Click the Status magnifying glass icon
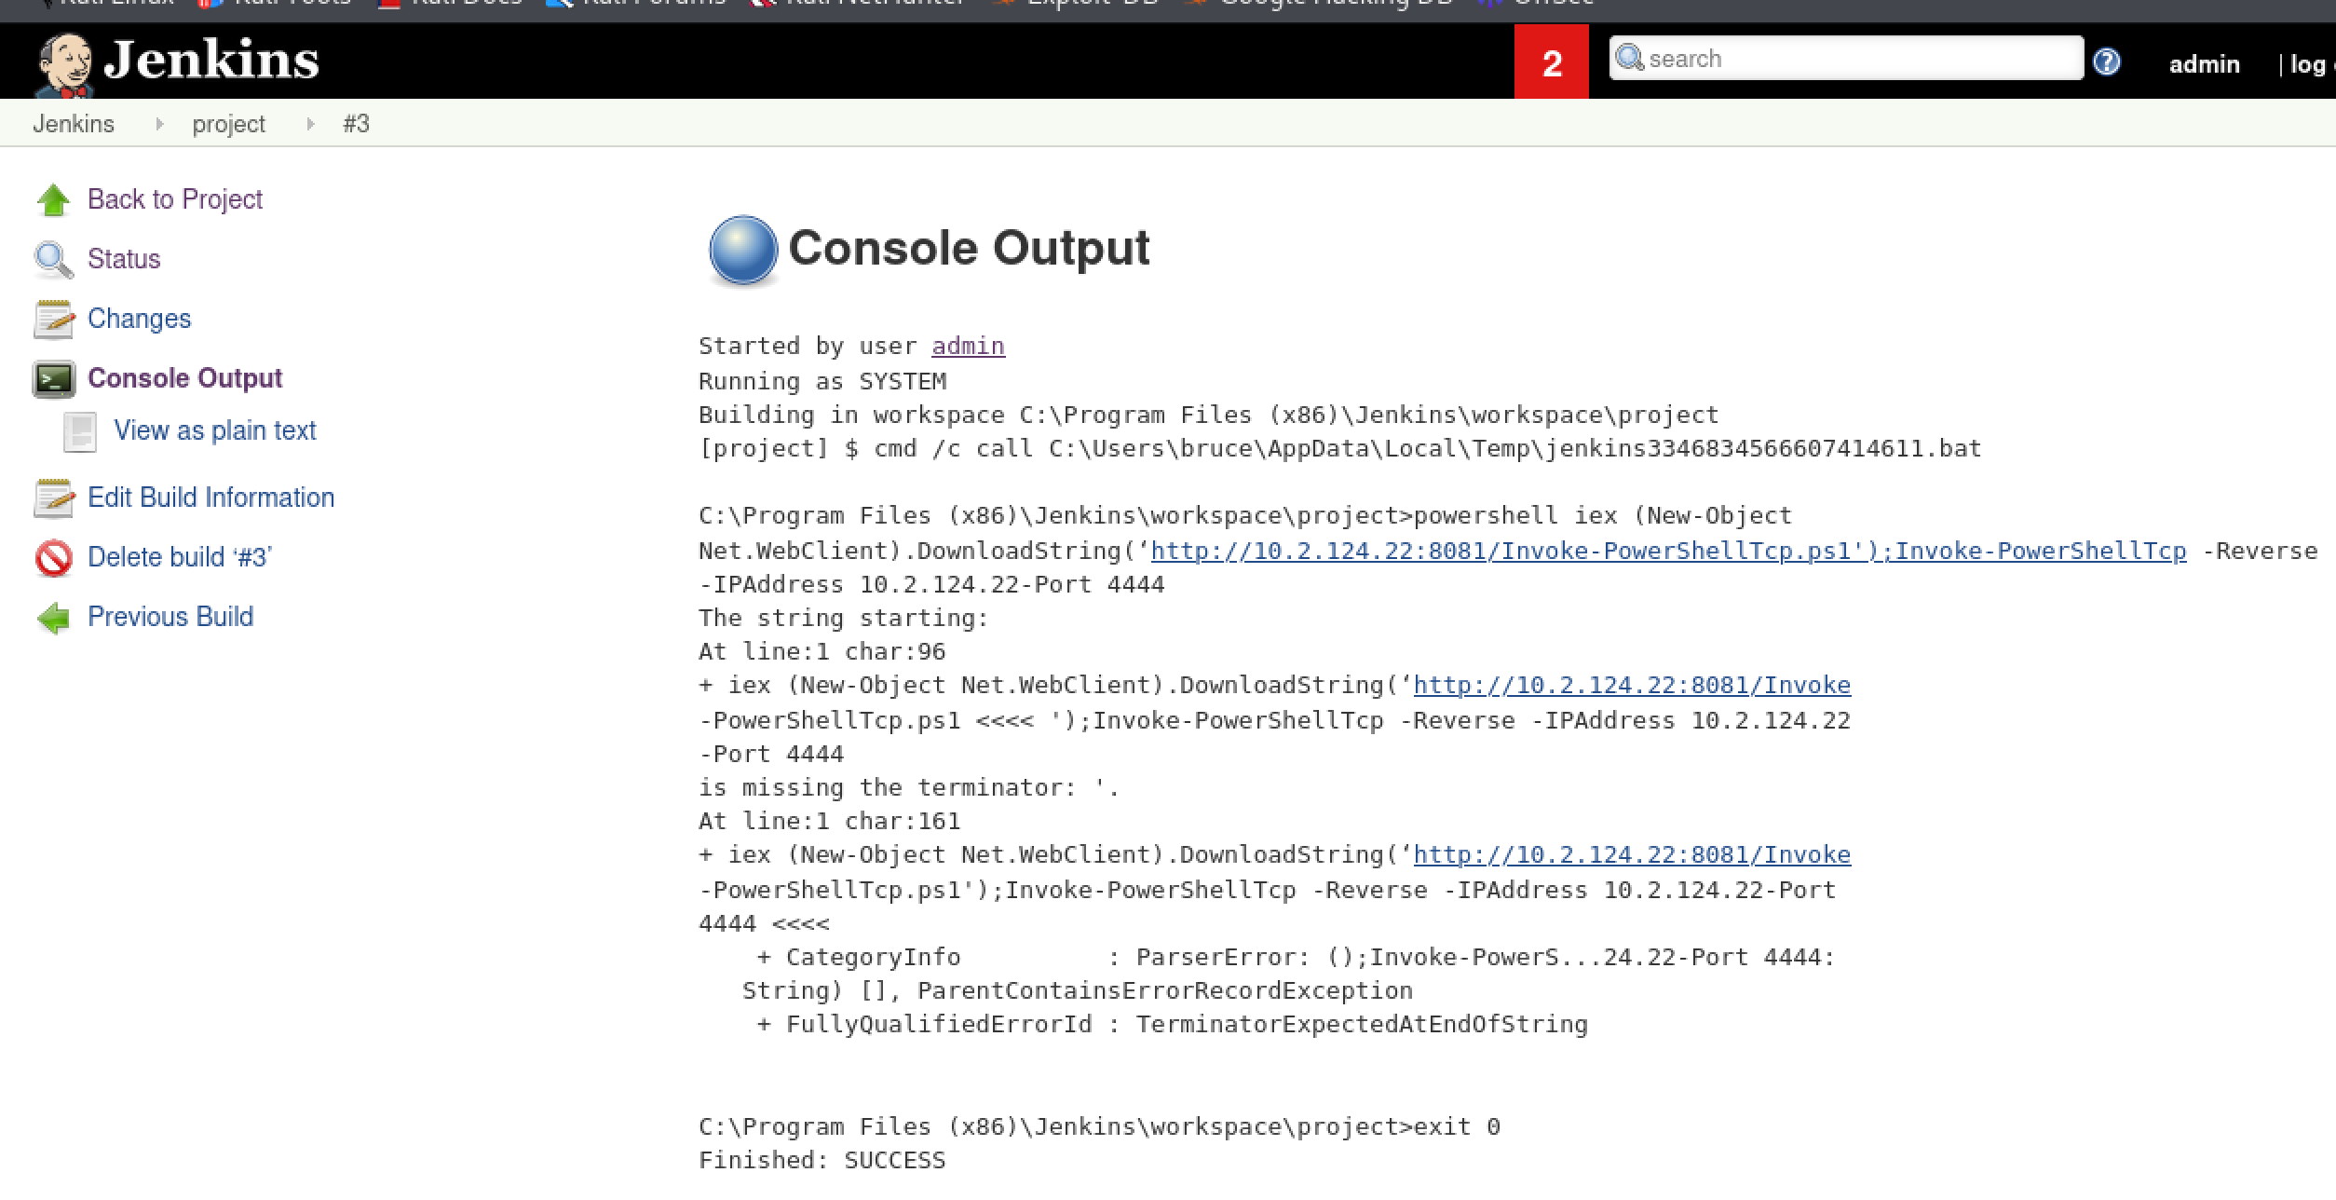 53,260
